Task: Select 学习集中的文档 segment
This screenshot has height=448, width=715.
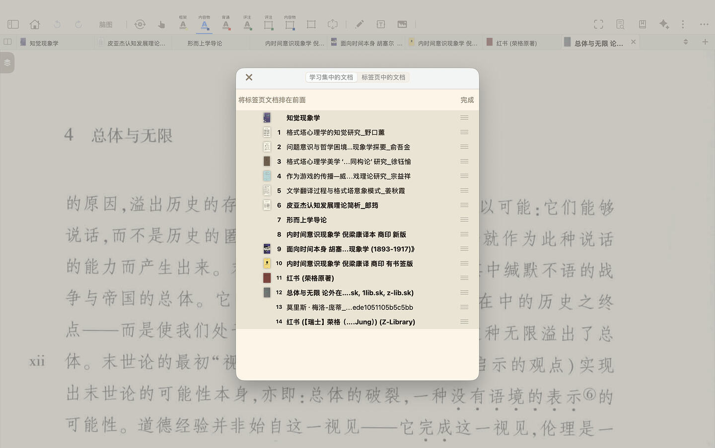Action: (331, 77)
